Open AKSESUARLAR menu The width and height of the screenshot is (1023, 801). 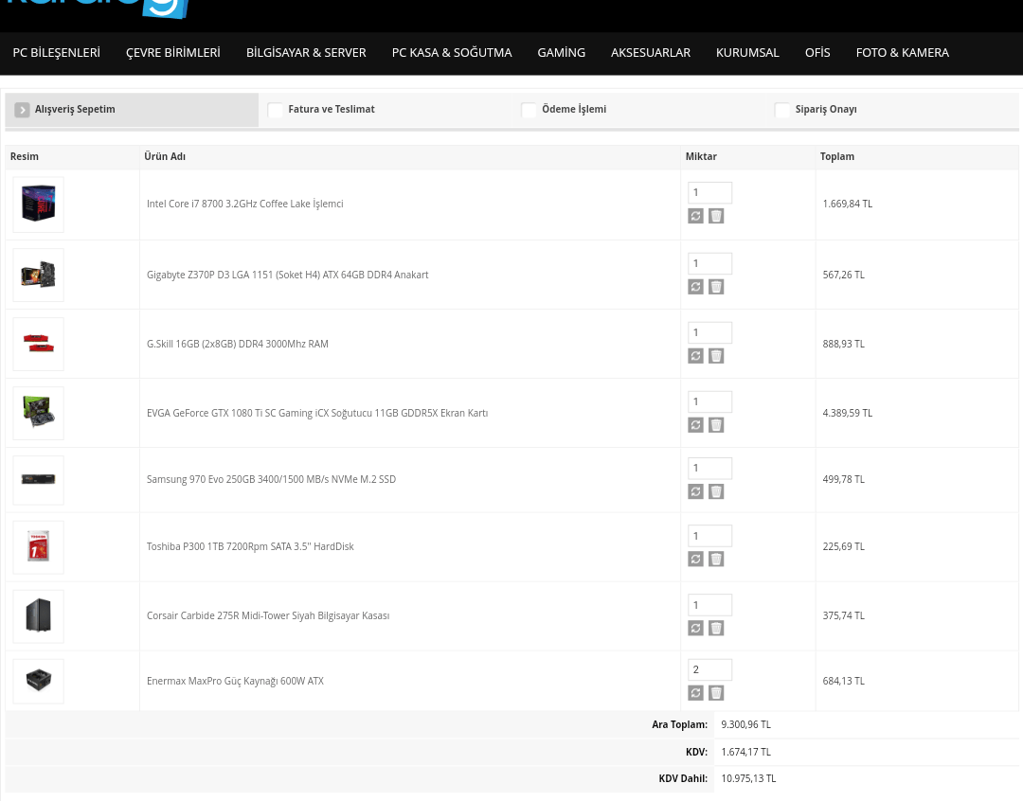coord(651,53)
